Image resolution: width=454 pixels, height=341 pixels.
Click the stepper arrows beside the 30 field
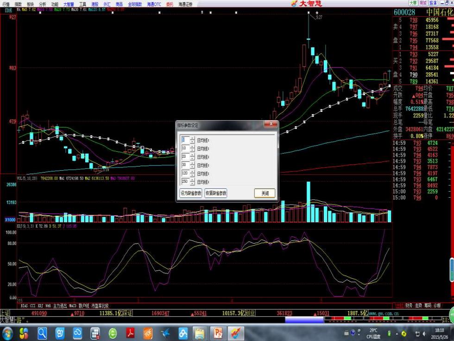pyautogui.click(x=193, y=165)
